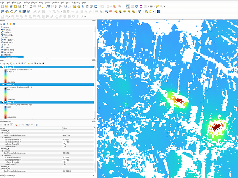Toggle visibility of bursts_5_8 layer

coord(3,67)
